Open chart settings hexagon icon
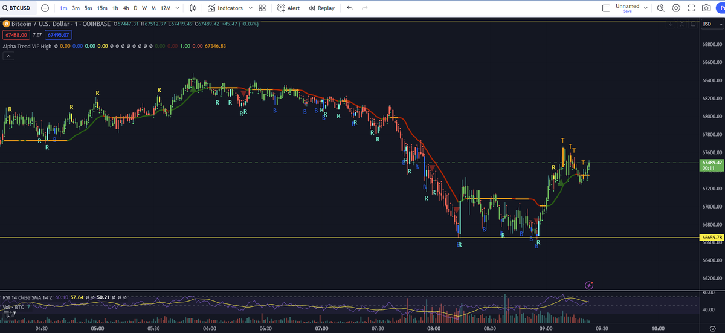Image resolution: width=725 pixels, height=333 pixels. [x=676, y=8]
